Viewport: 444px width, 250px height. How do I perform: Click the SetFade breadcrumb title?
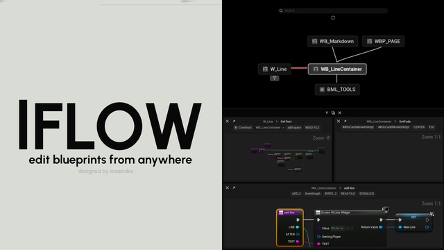(x=405, y=122)
